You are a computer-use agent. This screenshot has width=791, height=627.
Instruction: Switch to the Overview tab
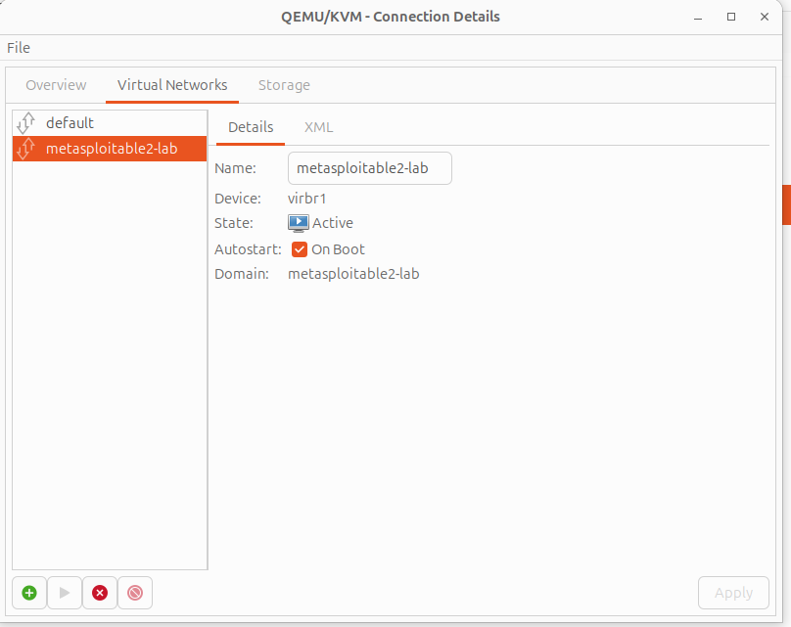[x=56, y=85]
